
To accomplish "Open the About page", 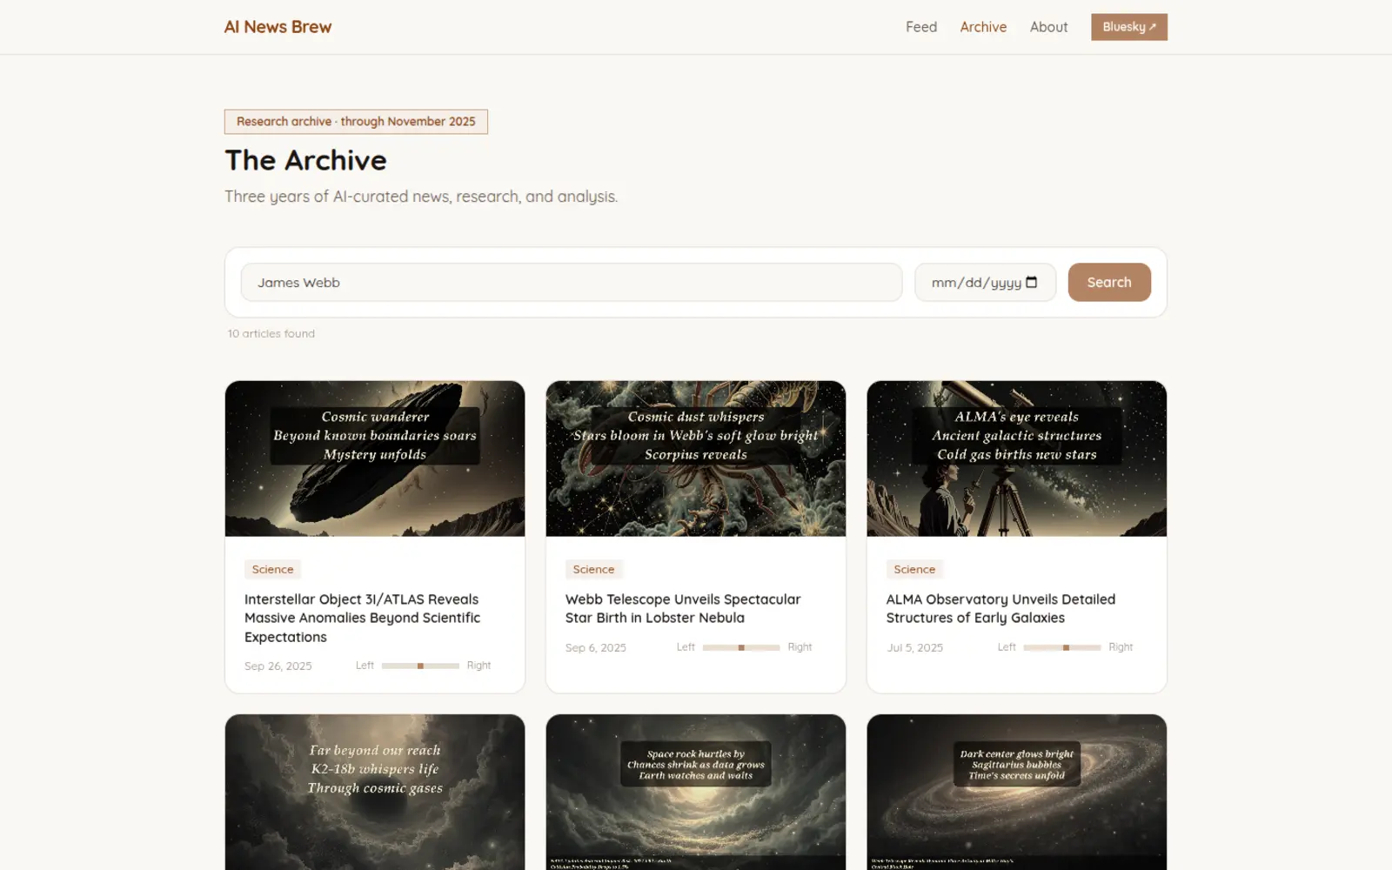I will [x=1048, y=27].
